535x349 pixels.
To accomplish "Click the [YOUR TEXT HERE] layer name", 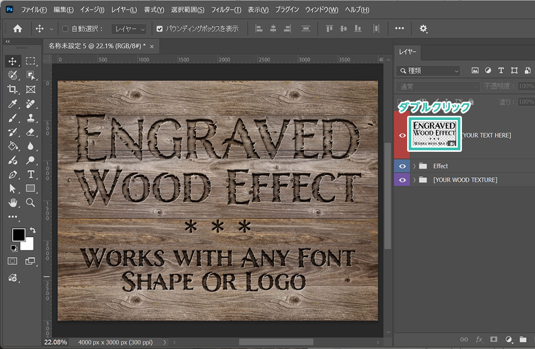I will pyautogui.click(x=486, y=136).
